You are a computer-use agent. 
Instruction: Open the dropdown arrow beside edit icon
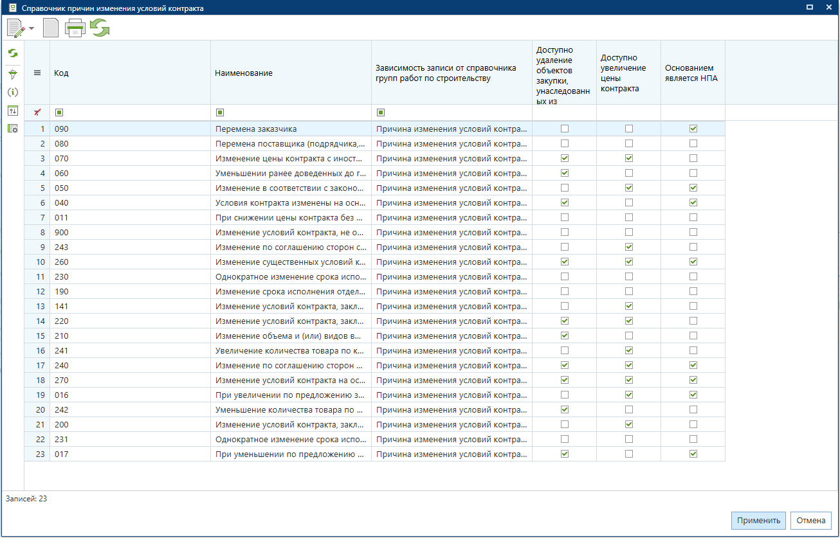coord(32,29)
